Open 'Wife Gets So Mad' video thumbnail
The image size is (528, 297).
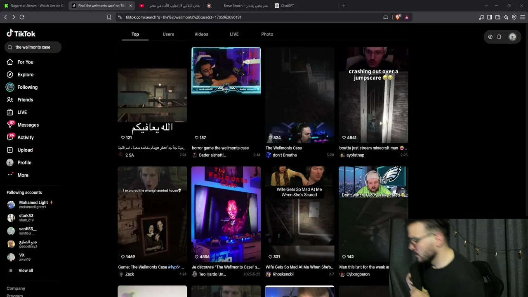(300, 214)
